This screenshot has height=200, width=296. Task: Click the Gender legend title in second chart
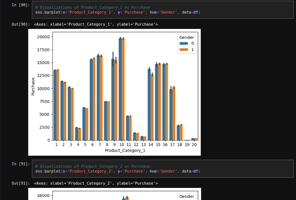click(x=186, y=196)
